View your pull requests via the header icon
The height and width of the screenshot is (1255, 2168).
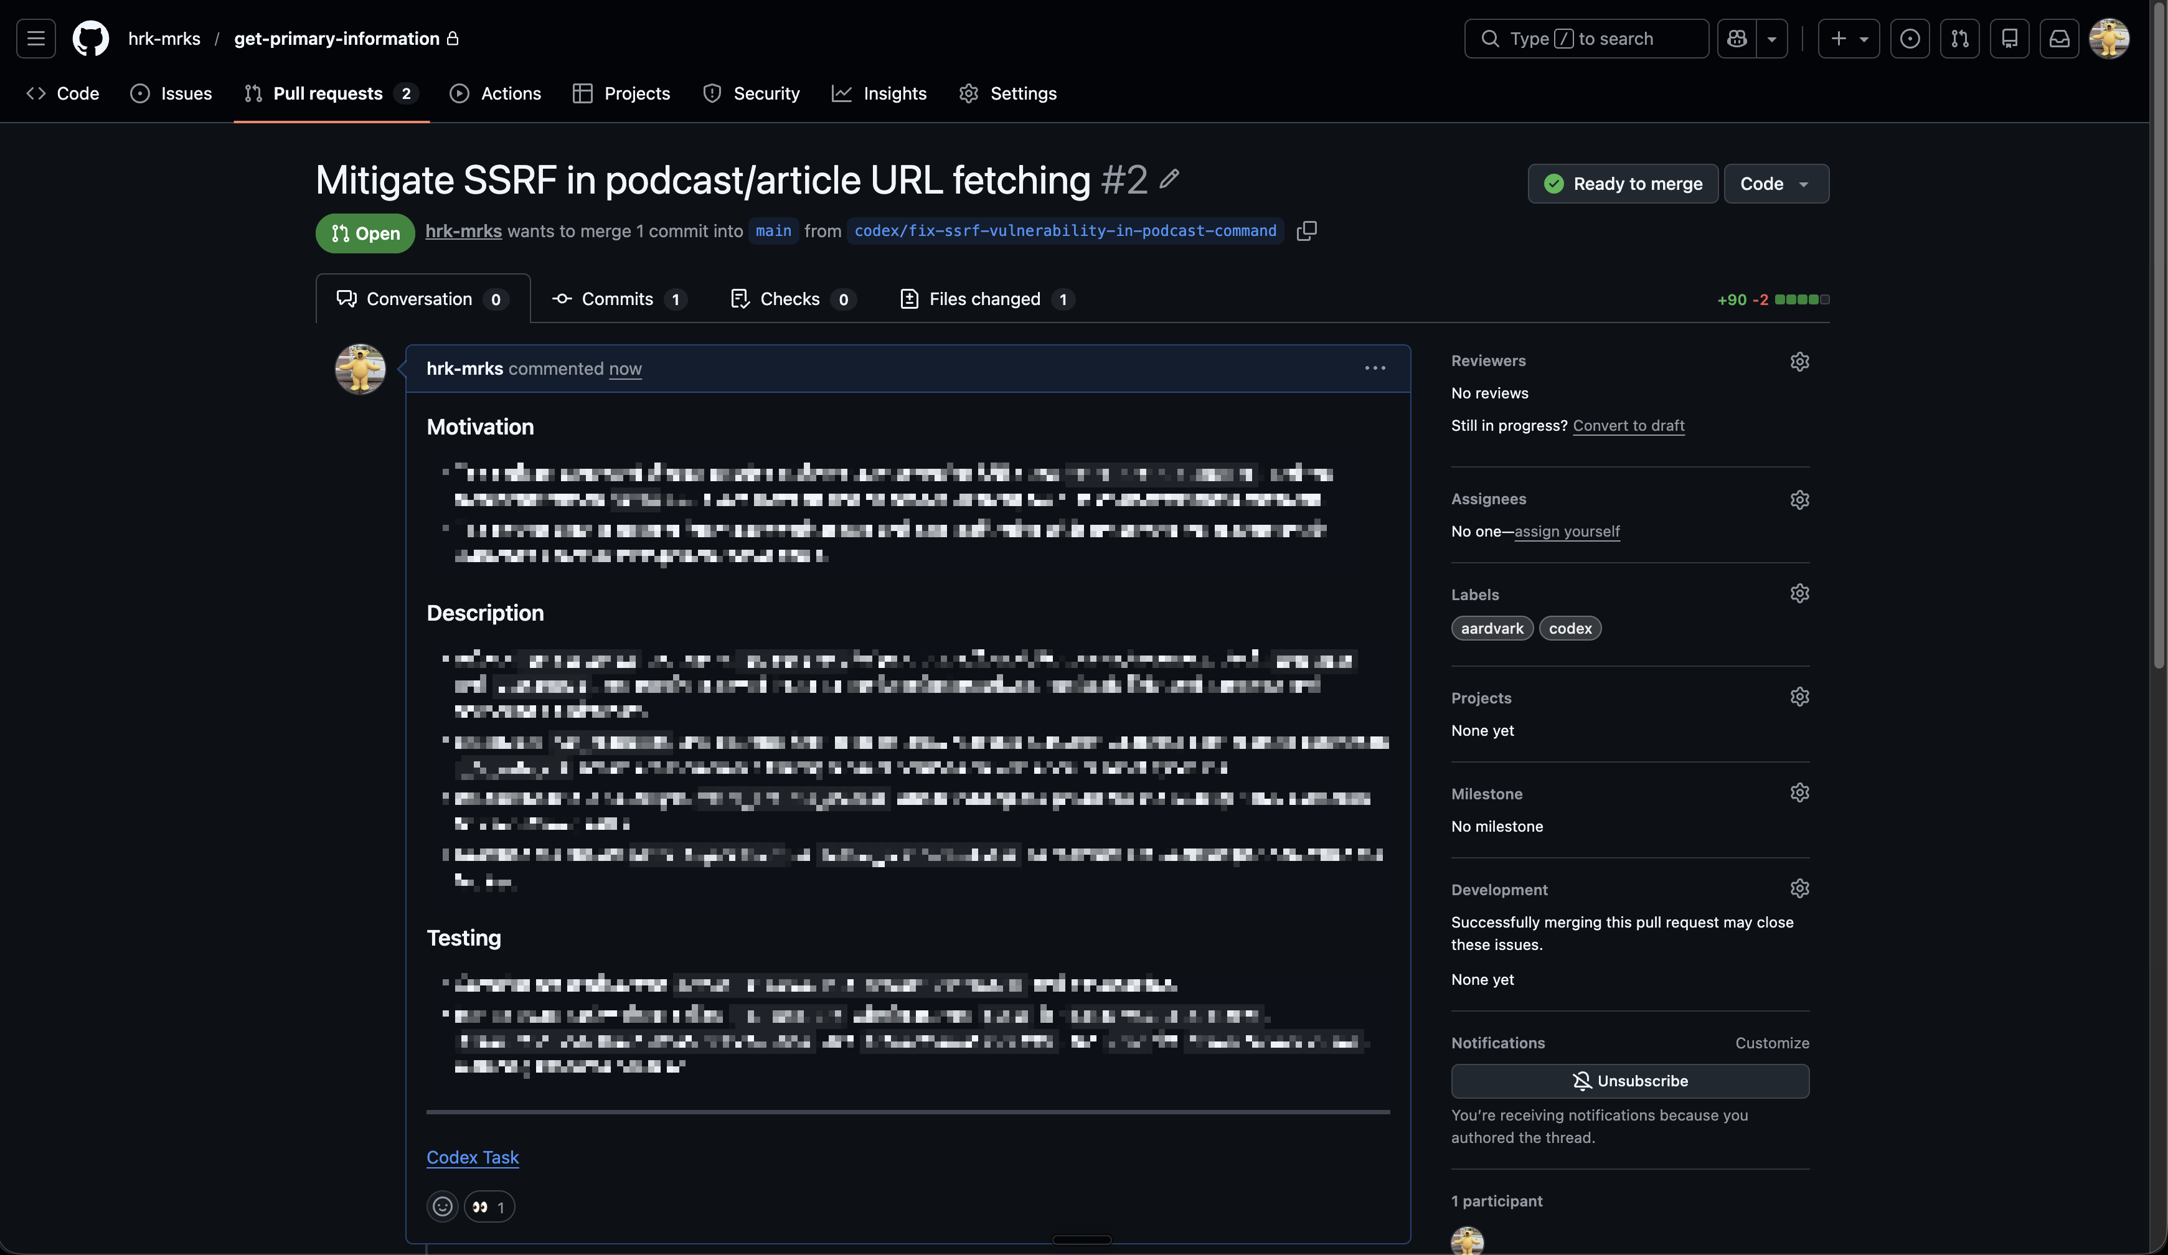1960,38
